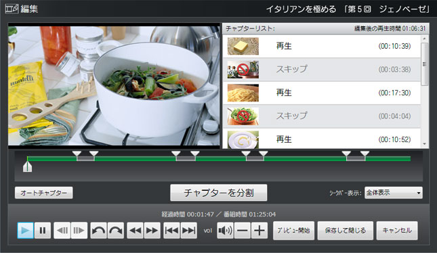The width and height of the screenshot is (437, 253).
Task: Skip to the next chapter
Action: point(189,231)
